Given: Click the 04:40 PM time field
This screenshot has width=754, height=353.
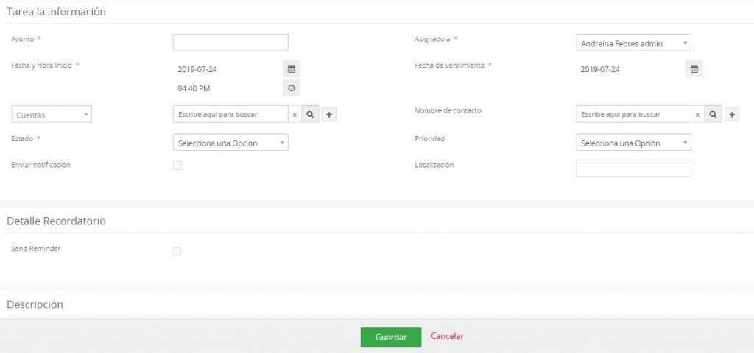Looking at the screenshot, I should [x=227, y=88].
